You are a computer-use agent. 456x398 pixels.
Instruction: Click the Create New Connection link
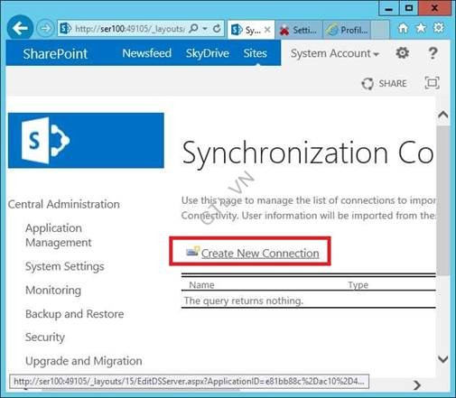tap(260, 254)
